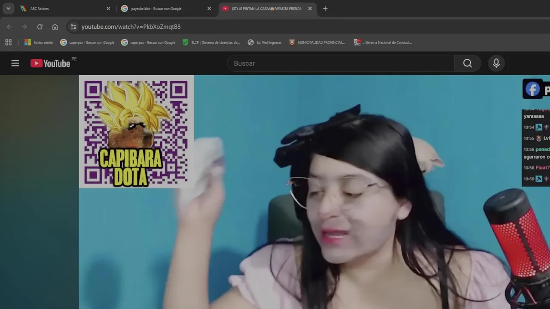Close the YouTube video tab
550x309 pixels.
(310, 9)
